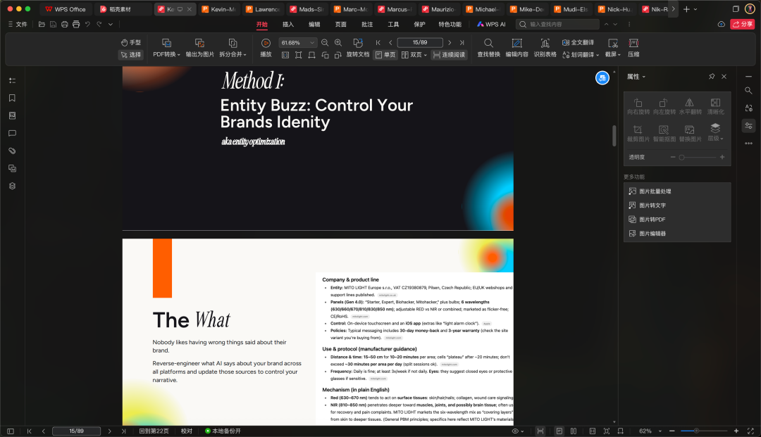This screenshot has height=437, width=761.
Task: Click the Print icon in quick toolbar
Action: point(76,24)
